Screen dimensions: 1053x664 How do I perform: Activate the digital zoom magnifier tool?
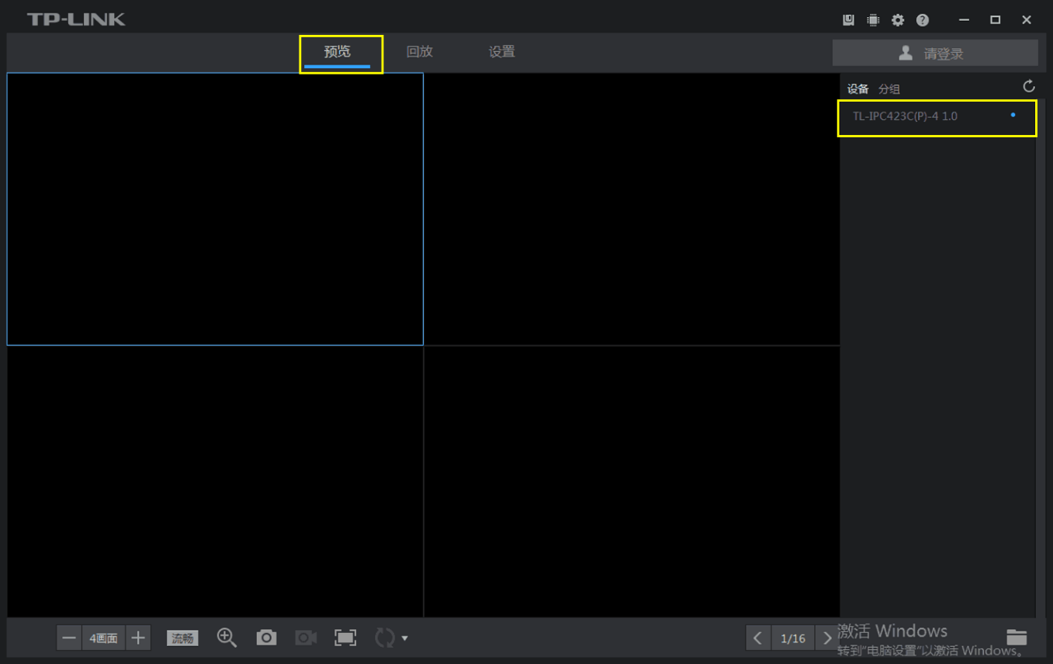point(227,637)
